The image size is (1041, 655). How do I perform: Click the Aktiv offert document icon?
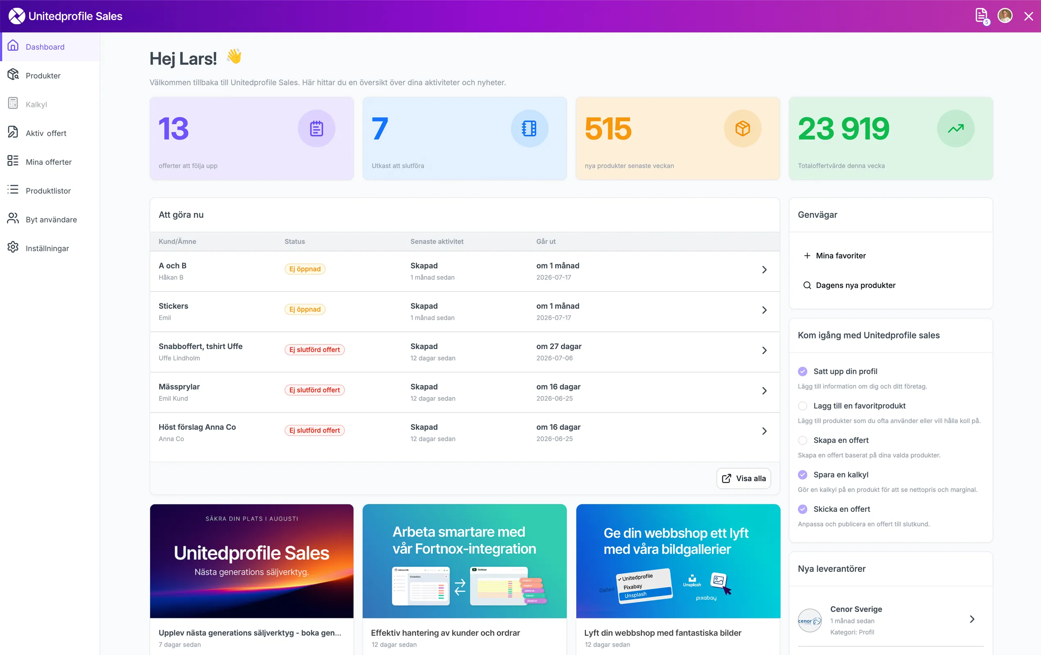point(13,133)
